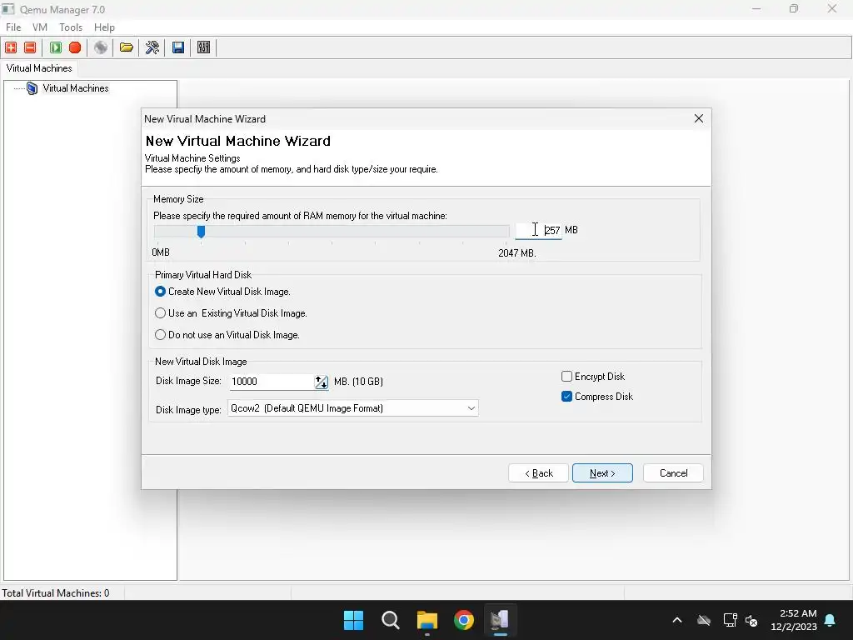Open taskbar Search

coord(390,620)
